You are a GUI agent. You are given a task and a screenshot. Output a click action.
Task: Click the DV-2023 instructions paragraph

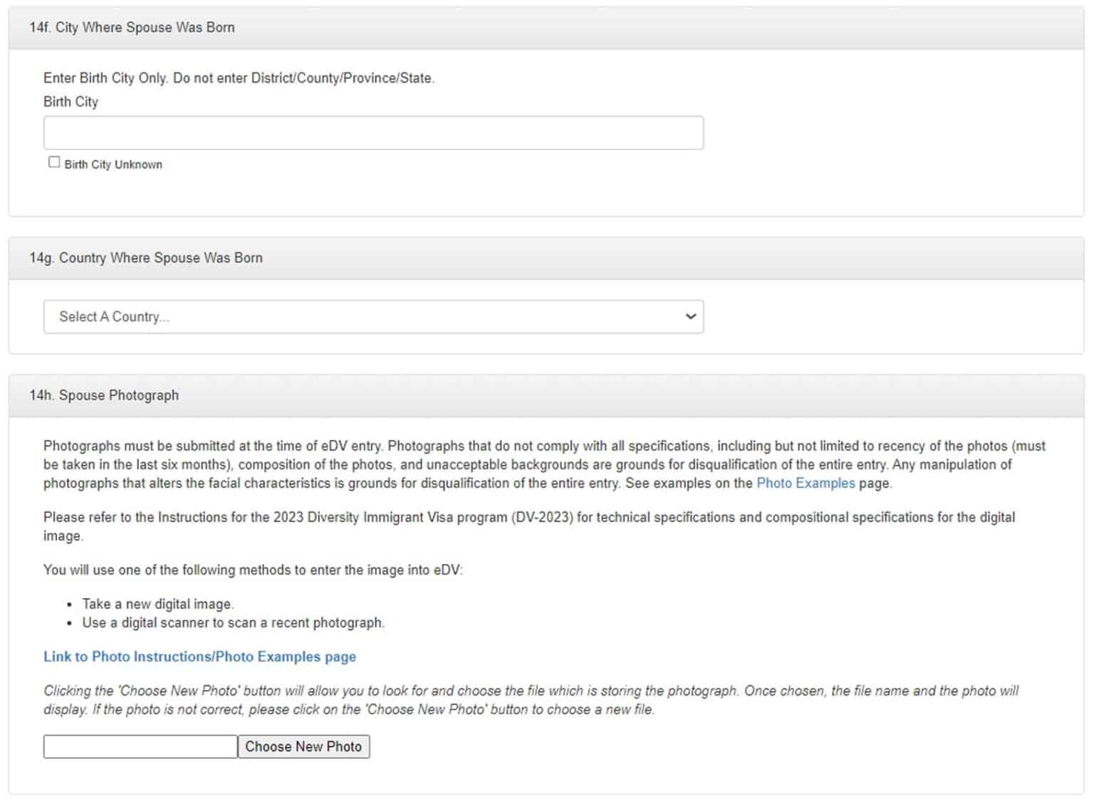(528, 526)
